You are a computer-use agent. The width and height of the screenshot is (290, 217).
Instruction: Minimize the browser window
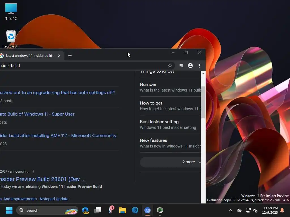click(x=173, y=53)
